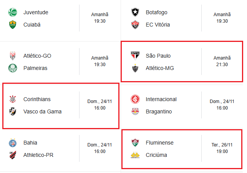Open Fluminense match date Ter., 26/11

pos(222,145)
